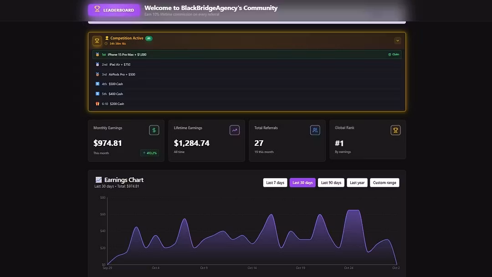This screenshot has height=277, width=492.
Task: Switch chart to Last year
Action: pyautogui.click(x=357, y=183)
